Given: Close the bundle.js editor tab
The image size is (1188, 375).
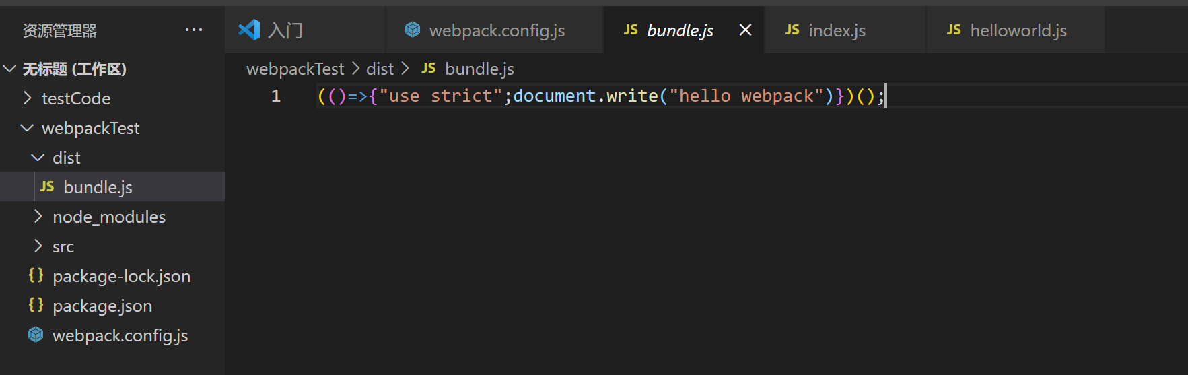Looking at the screenshot, I should [x=745, y=30].
